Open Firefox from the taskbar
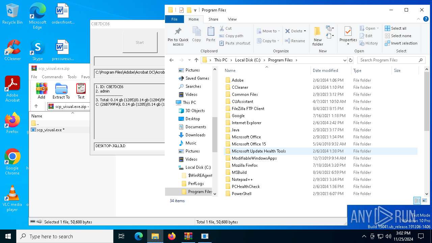This screenshot has width=432, height=243. click(172, 236)
